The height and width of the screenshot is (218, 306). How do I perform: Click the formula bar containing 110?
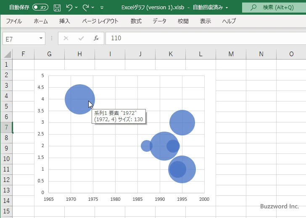tap(206, 38)
